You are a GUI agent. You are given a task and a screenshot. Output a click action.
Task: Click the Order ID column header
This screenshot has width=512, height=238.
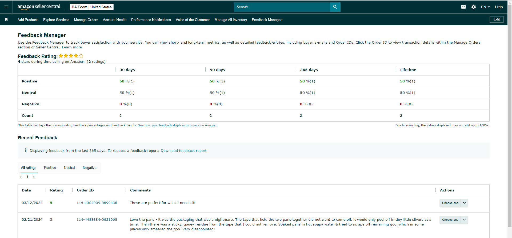click(85, 190)
